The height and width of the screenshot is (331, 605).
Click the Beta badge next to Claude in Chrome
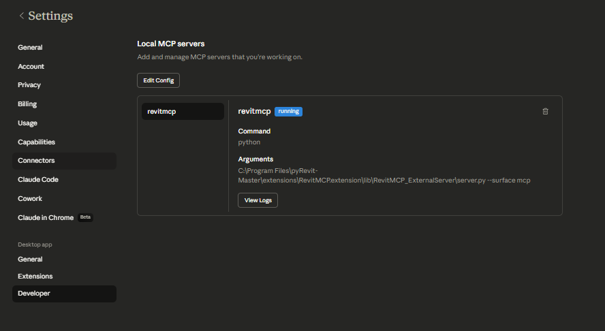coord(85,217)
